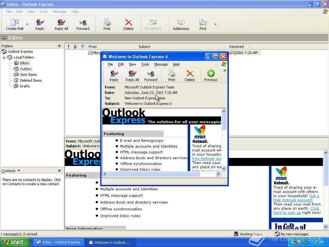Open the Find dropdown arrow
This screenshot has height=247, width=329.
click(x=215, y=24)
